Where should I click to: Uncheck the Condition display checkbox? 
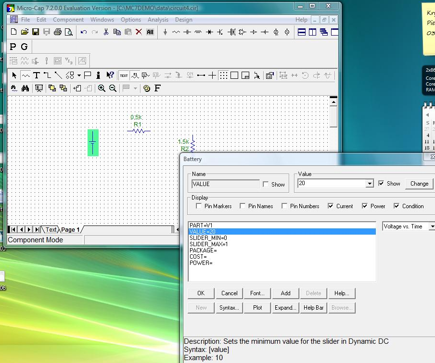click(397, 206)
